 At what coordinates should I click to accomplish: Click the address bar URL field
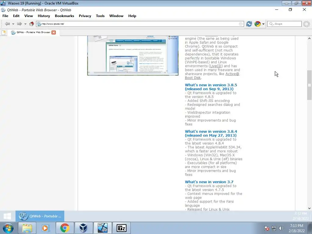pos(140,24)
